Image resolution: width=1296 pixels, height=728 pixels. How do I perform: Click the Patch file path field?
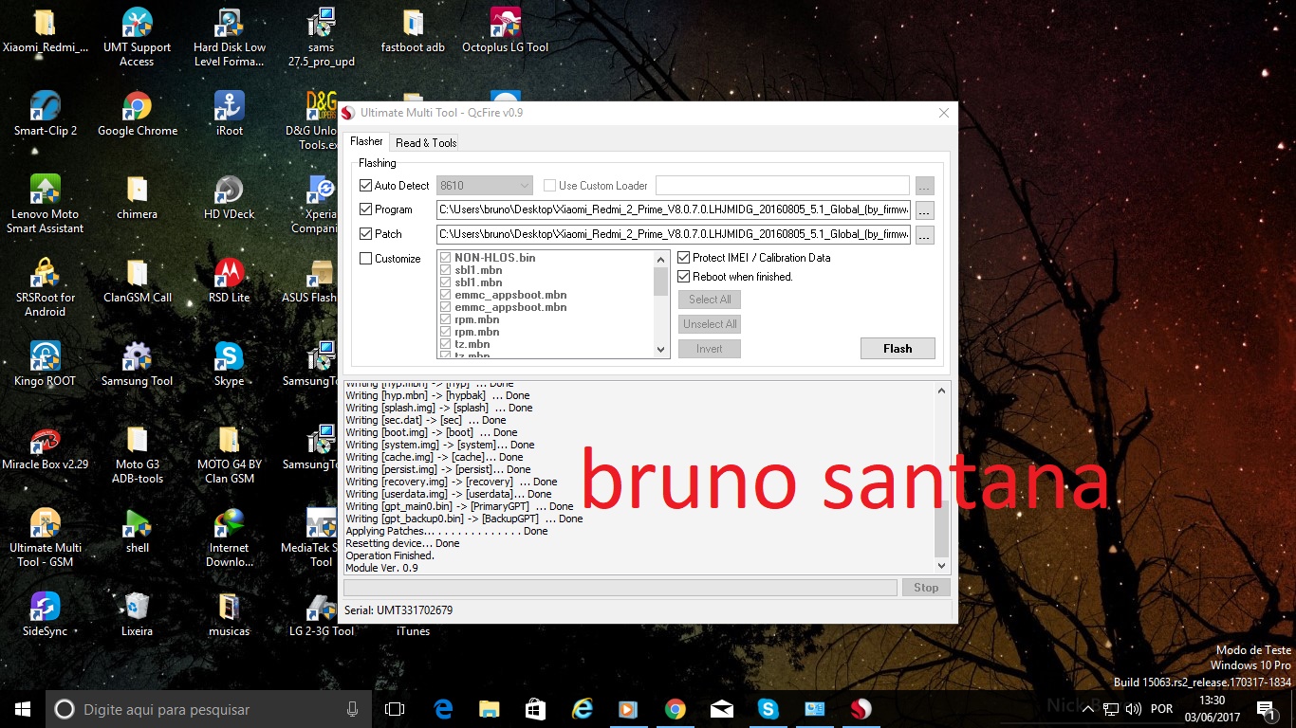coord(674,235)
